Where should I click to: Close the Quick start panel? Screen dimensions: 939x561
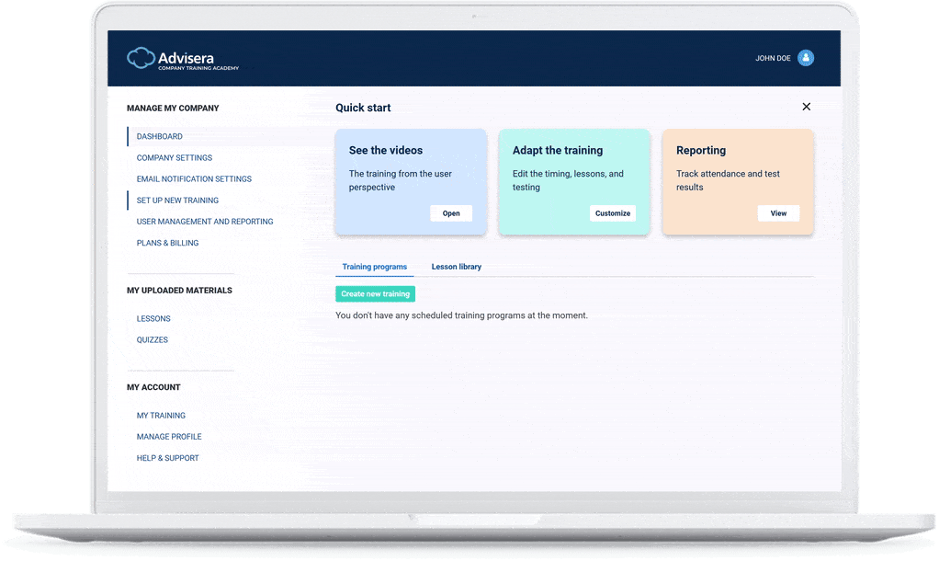point(806,107)
